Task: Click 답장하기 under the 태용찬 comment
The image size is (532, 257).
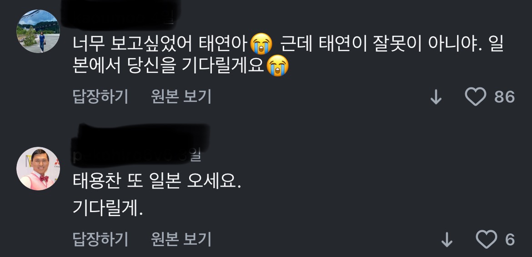Action: [x=100, y=239]
